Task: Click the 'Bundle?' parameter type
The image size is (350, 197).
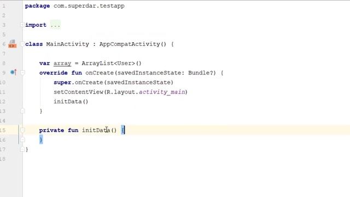Action: click(x=201, y=73)
